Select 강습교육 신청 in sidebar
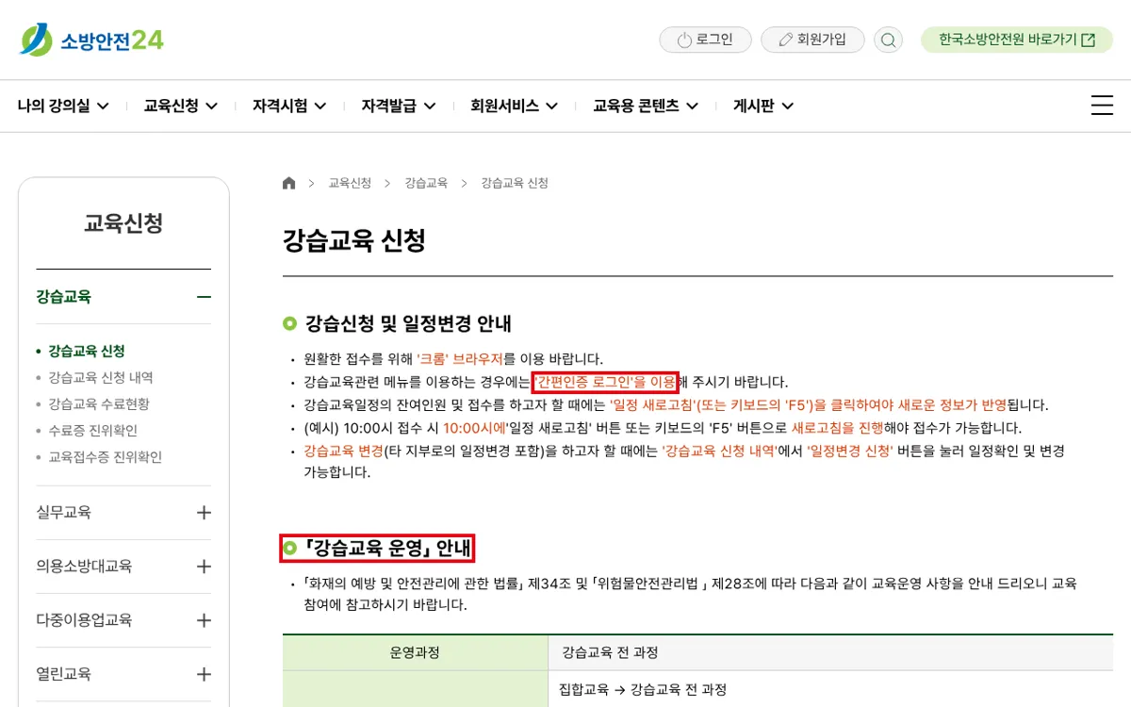This screenshot has height=707, width=1131. coord(87,351)
